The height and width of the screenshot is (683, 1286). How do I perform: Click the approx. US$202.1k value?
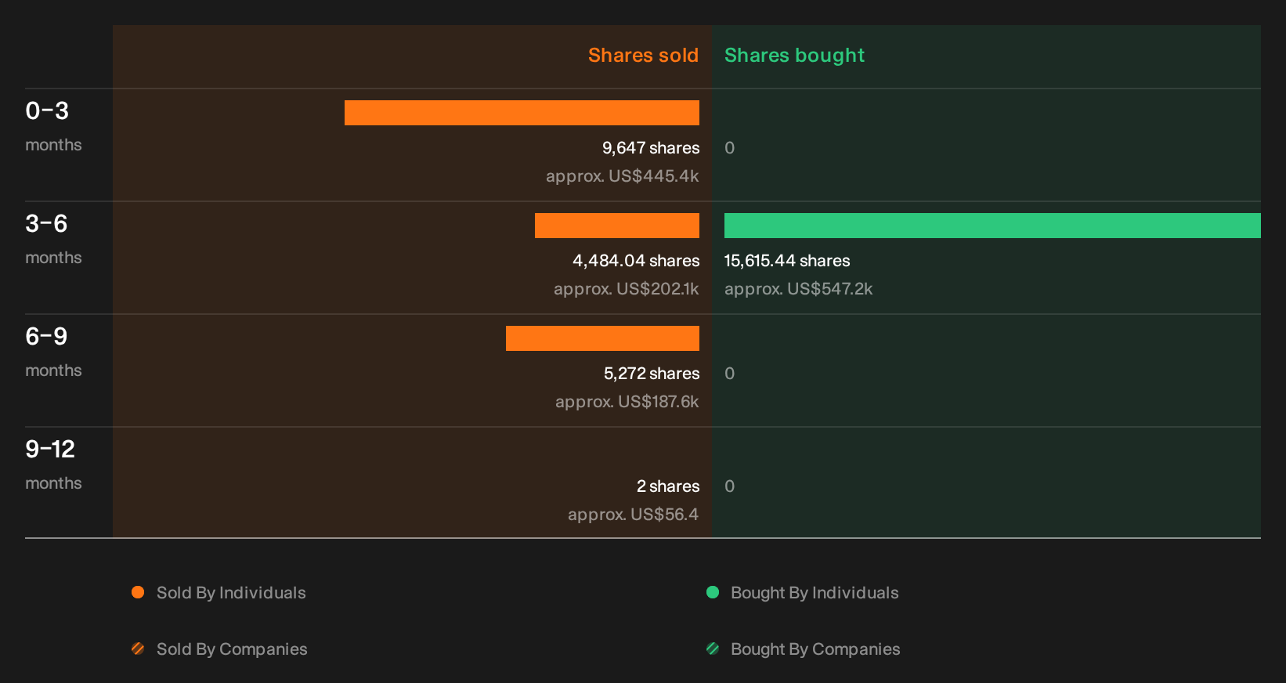point(627,289)
